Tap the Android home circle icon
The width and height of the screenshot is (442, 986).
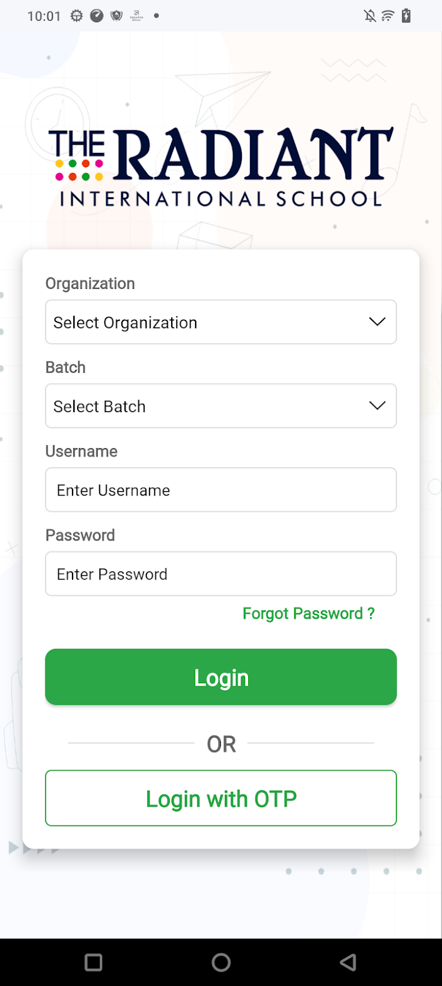221,963
